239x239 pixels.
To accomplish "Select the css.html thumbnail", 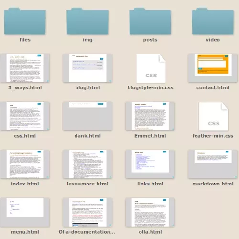I will (x=25, y=116).
